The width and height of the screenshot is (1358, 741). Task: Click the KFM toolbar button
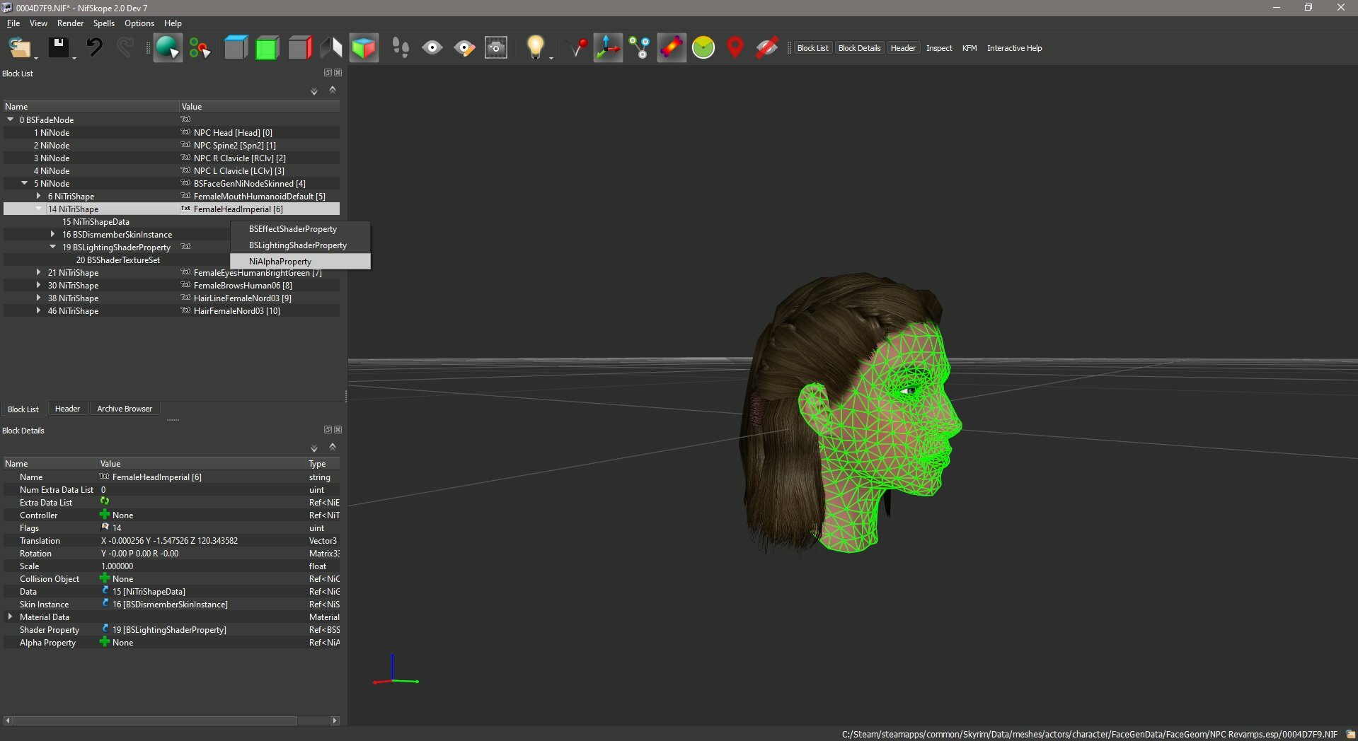[x=969, y=48]
